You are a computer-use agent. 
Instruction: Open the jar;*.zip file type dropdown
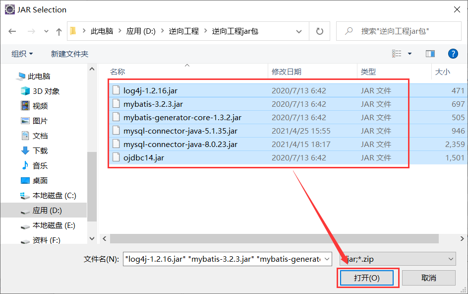click(398, 259)
